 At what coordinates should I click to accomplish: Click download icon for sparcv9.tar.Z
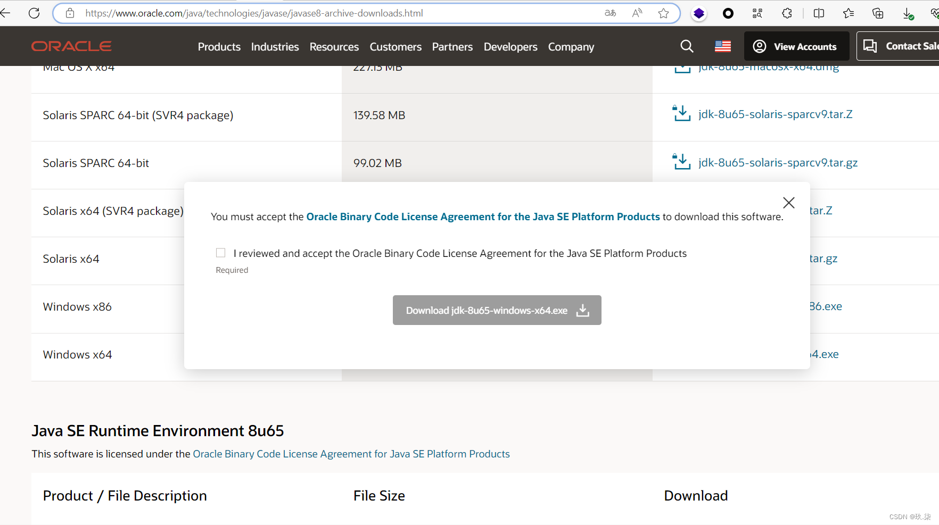[681, 113]
